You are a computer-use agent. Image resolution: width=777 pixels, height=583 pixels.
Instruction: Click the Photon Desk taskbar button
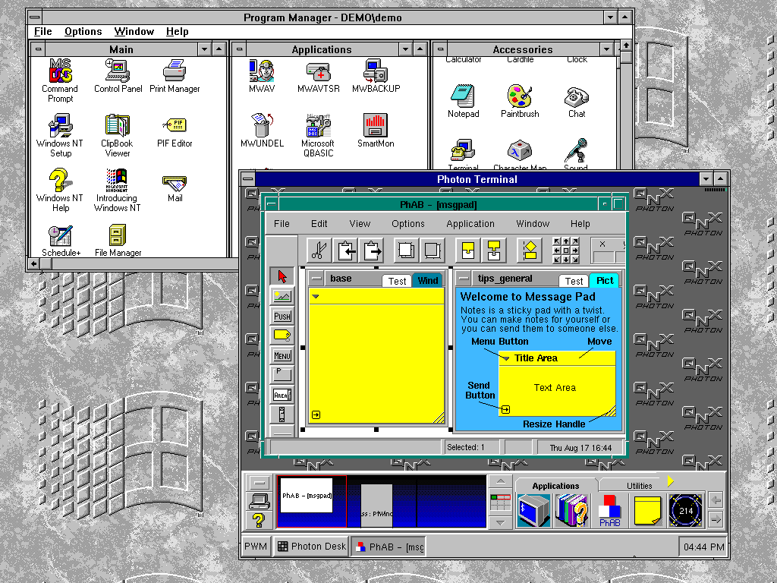[311, 546]
